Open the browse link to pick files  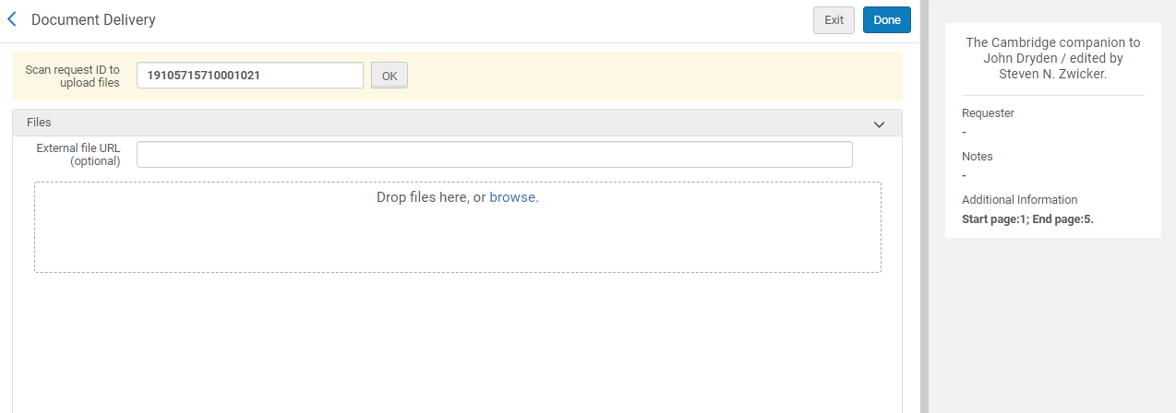pyautogui.click(x=513, y=197)
